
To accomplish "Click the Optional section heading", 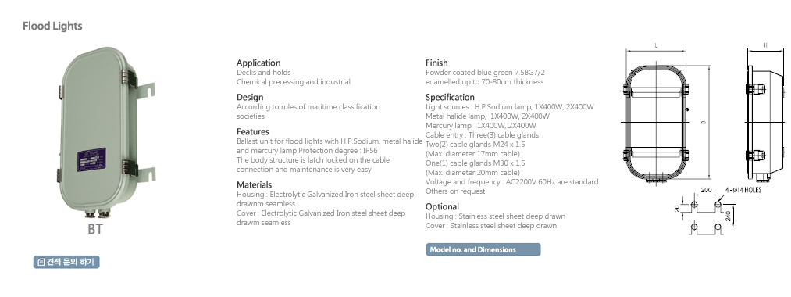I will (442, 206).
